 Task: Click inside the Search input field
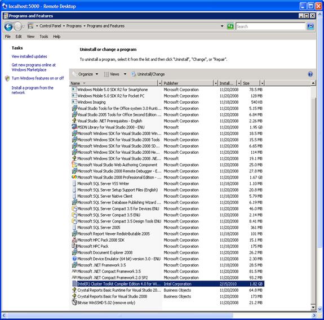[270, 26]
